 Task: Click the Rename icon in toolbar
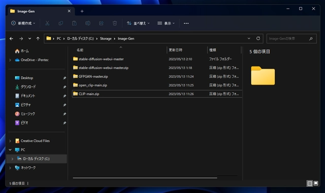(x=88, y=23)
